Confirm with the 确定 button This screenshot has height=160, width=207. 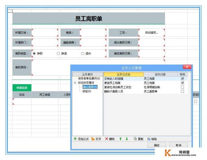pos(157,145)
